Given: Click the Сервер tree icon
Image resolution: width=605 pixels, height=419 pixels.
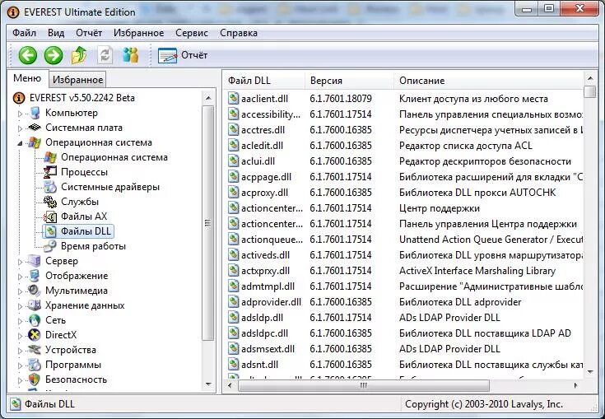Looking at the screenshot, I should click(x=35, y=261).
